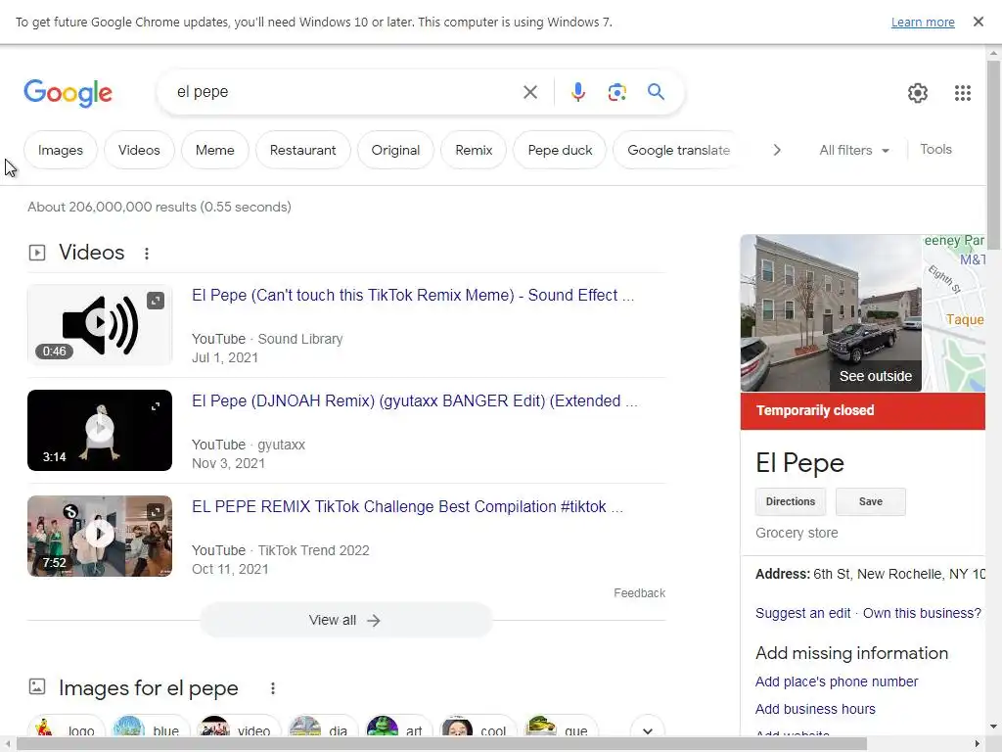1002x752 pixels.
Task: Click the About 206,000,000 results text
Action: 159,208
